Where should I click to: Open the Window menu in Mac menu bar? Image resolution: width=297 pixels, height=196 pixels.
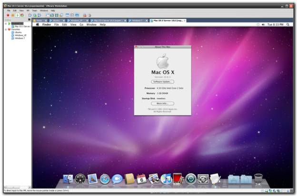91,25
